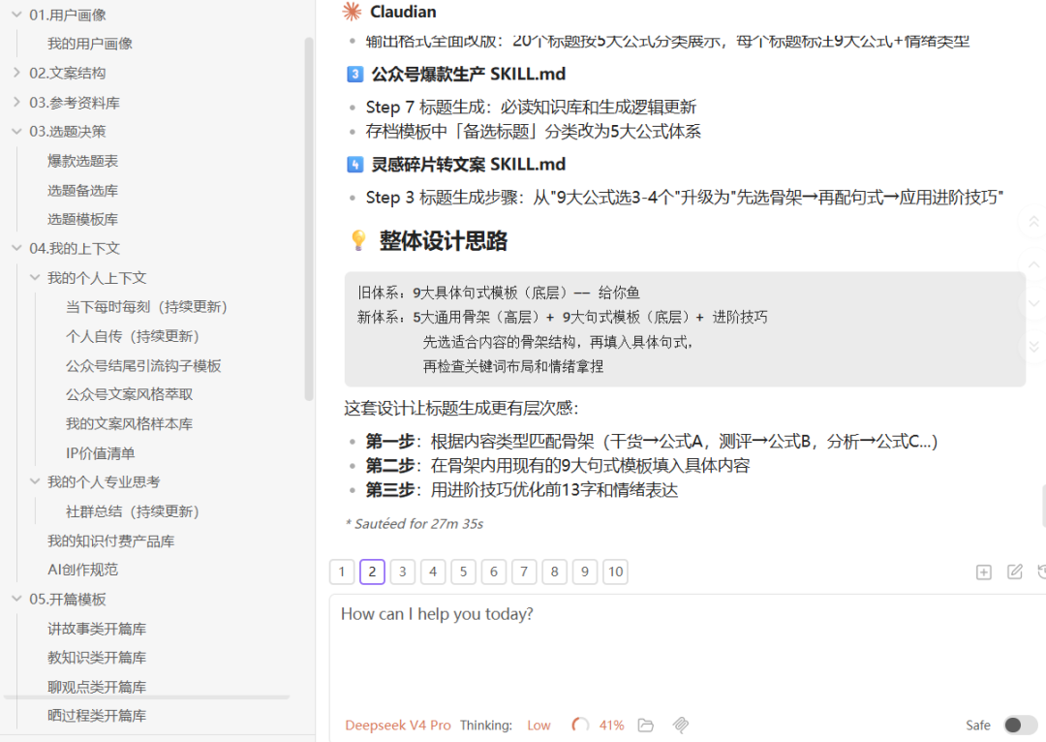This screenshot has height=742, width=1046.
Task: Collapse the 01.用户画像 folder
Action: [16, 14]
